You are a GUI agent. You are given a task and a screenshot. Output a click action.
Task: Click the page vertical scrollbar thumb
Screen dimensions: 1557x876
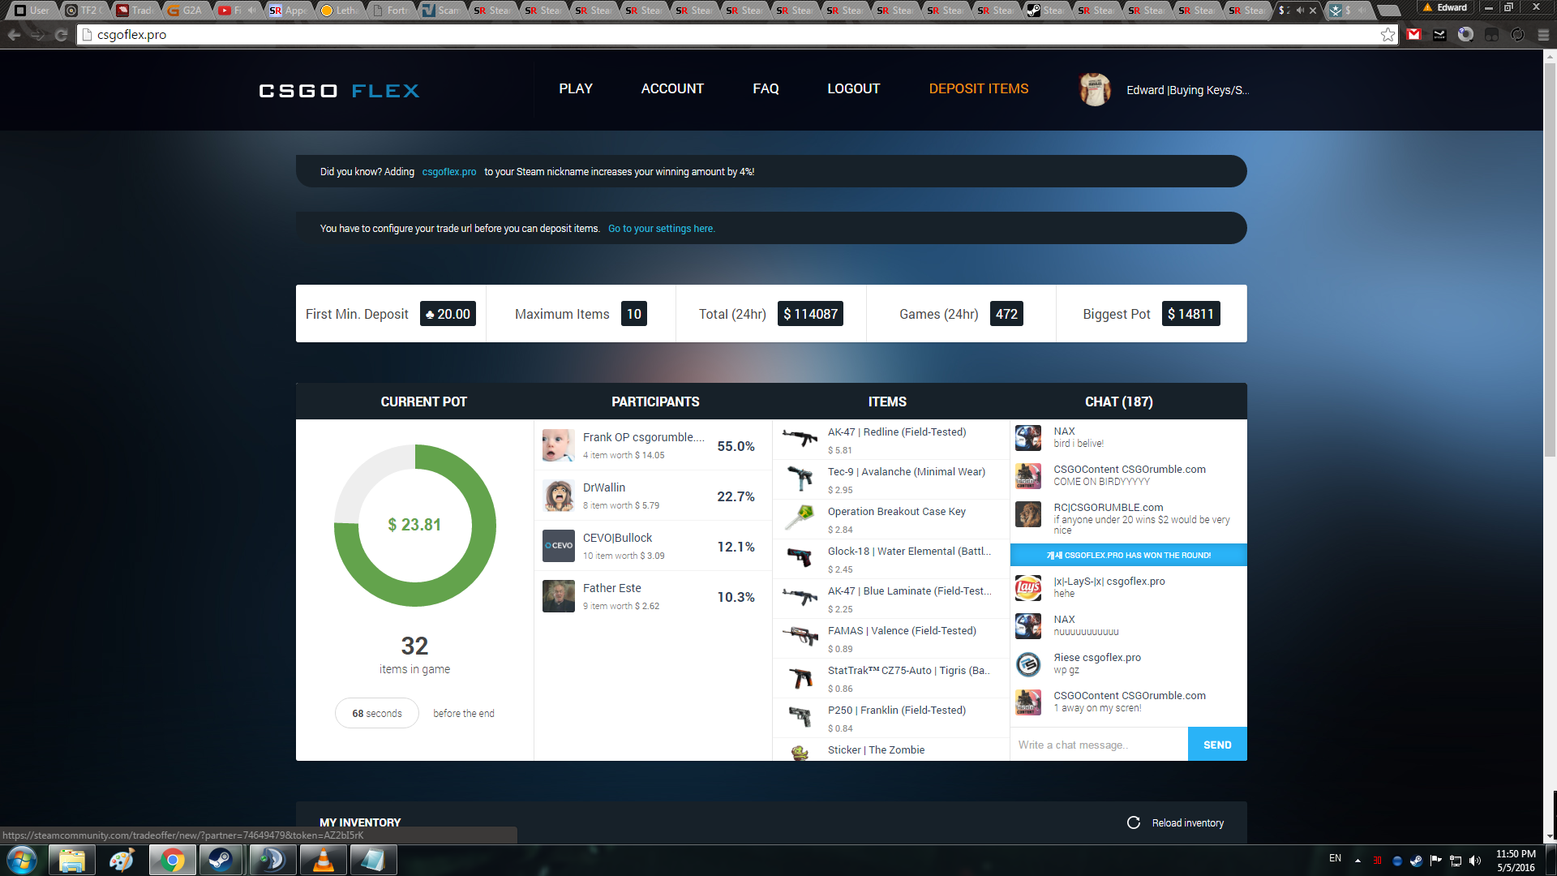coord(1550,260)
